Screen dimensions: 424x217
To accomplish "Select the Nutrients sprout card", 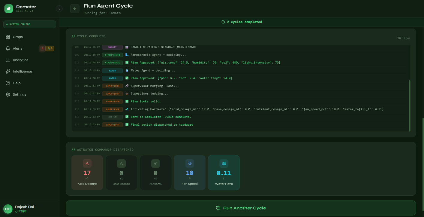I will [155, 173].
